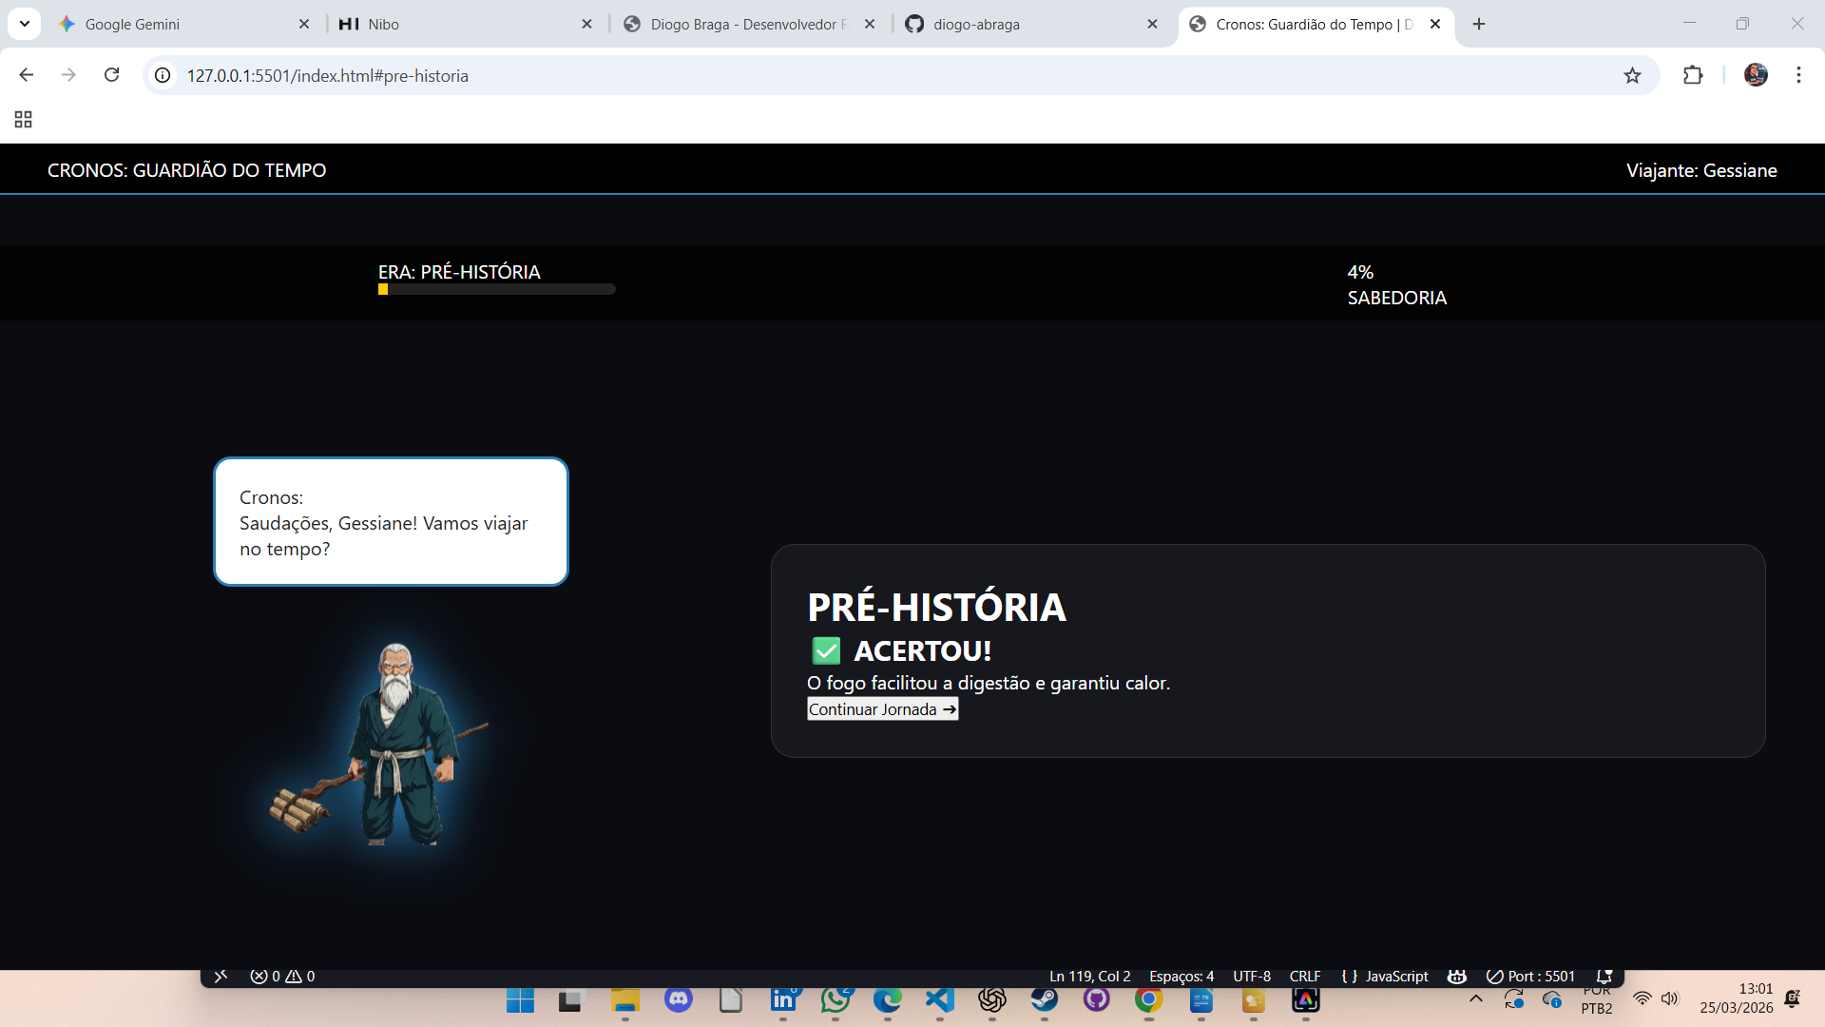Close the Nibo tab
Screen dimensions: 1825x1027
(x=587, y=24)
